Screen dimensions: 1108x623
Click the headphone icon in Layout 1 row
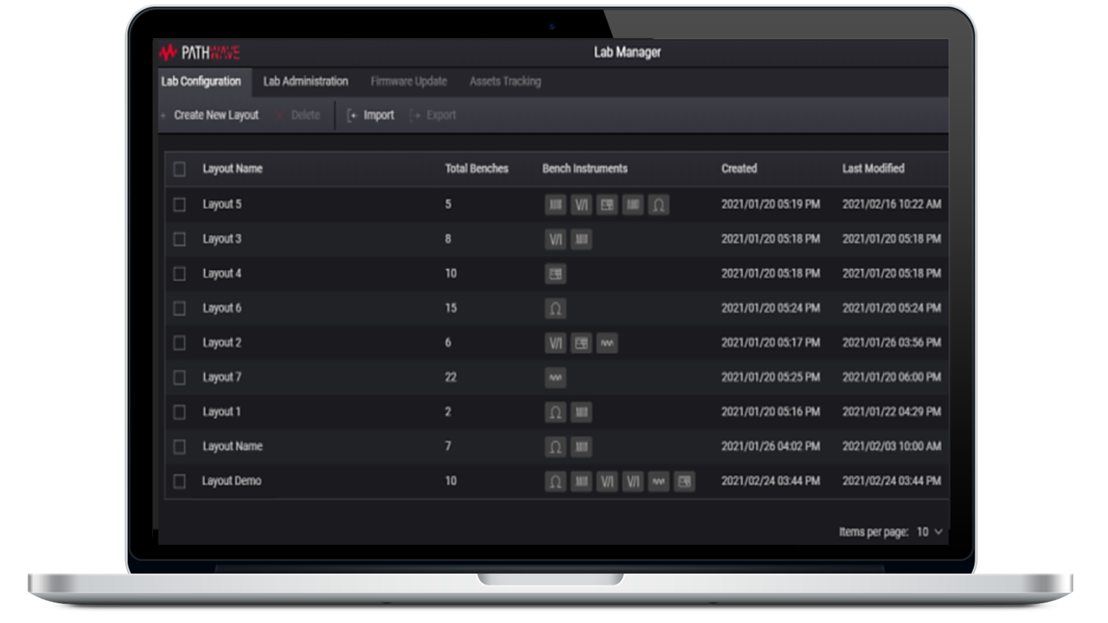(555, 413)
